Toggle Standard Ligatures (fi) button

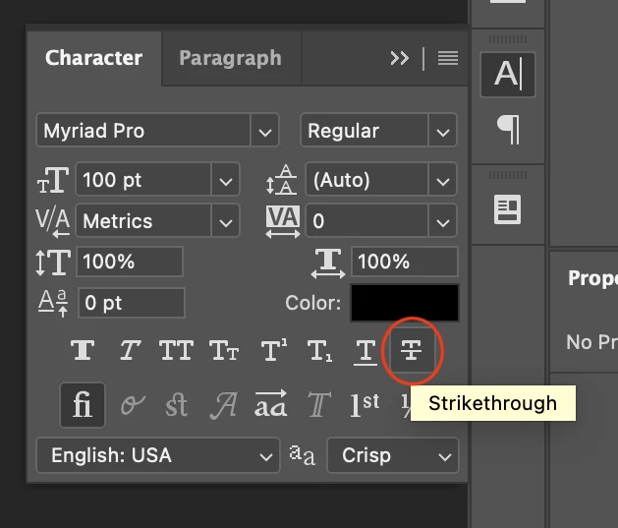(x=83, y=404)
